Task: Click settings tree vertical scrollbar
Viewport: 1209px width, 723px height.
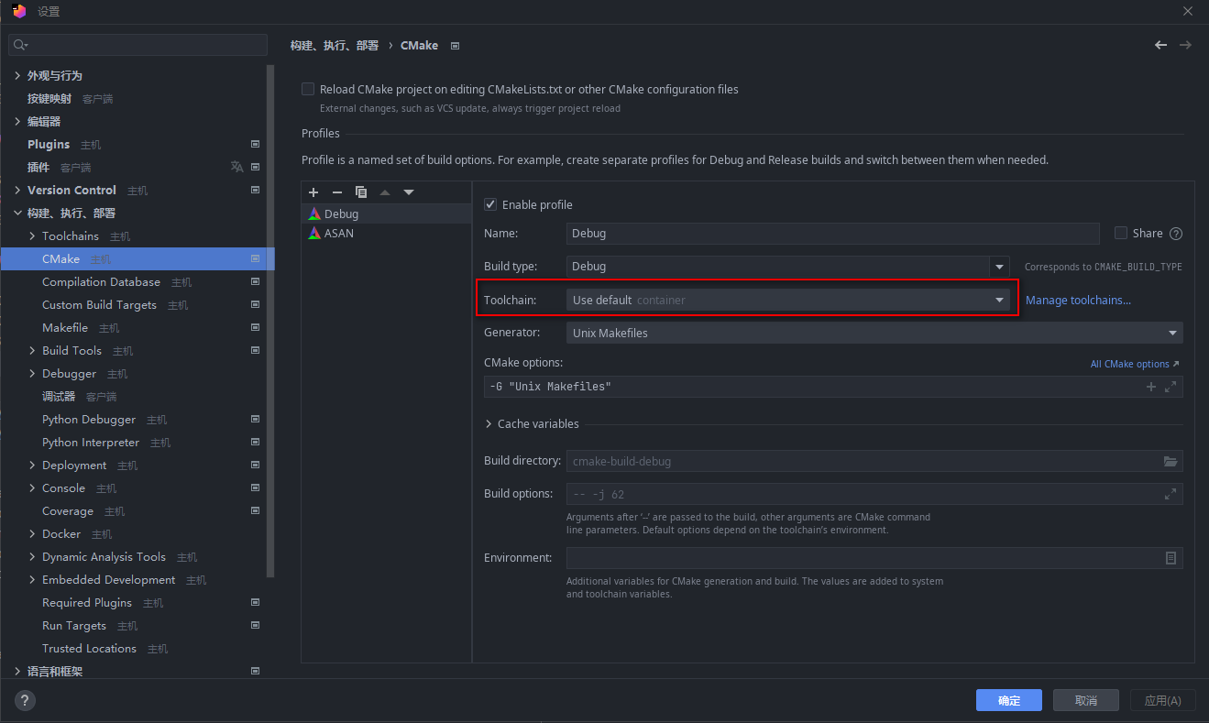Action: pos(270,321)
